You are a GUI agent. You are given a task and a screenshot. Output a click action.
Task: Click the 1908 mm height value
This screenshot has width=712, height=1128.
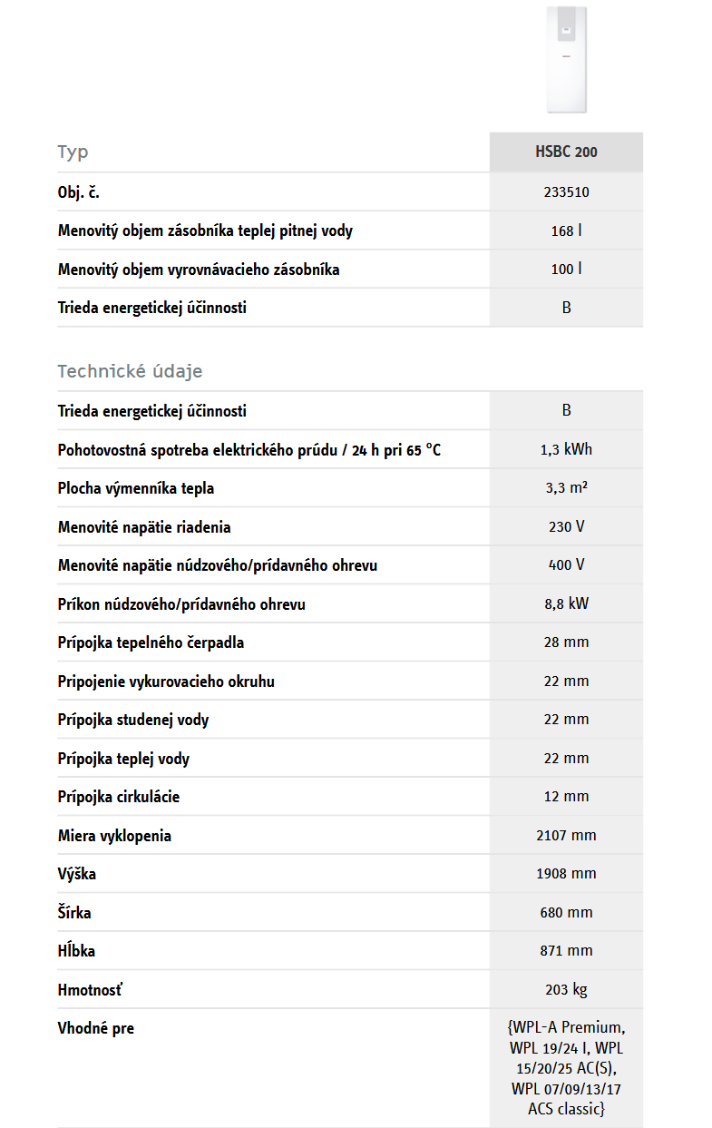click(x=566, y=874)
